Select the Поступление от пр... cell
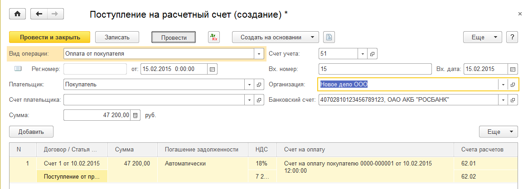The image size is (523, 189). pos(72,177)
